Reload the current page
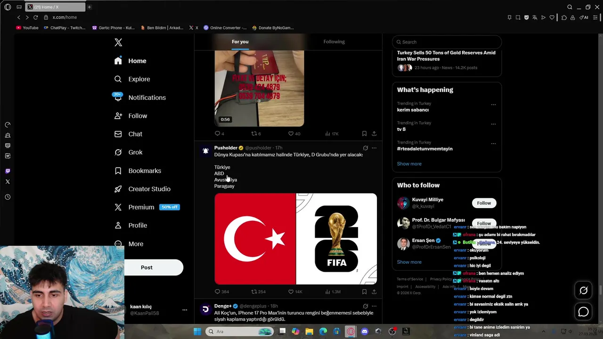 pyautogui.click(x=35, y=17)
